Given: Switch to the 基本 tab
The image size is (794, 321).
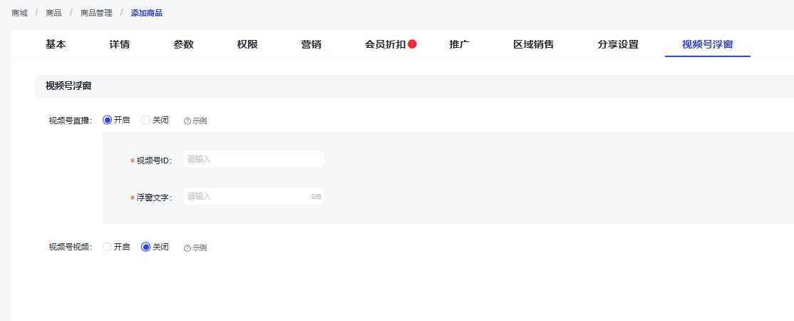Looking at the screenshot, I should (56, 44).
